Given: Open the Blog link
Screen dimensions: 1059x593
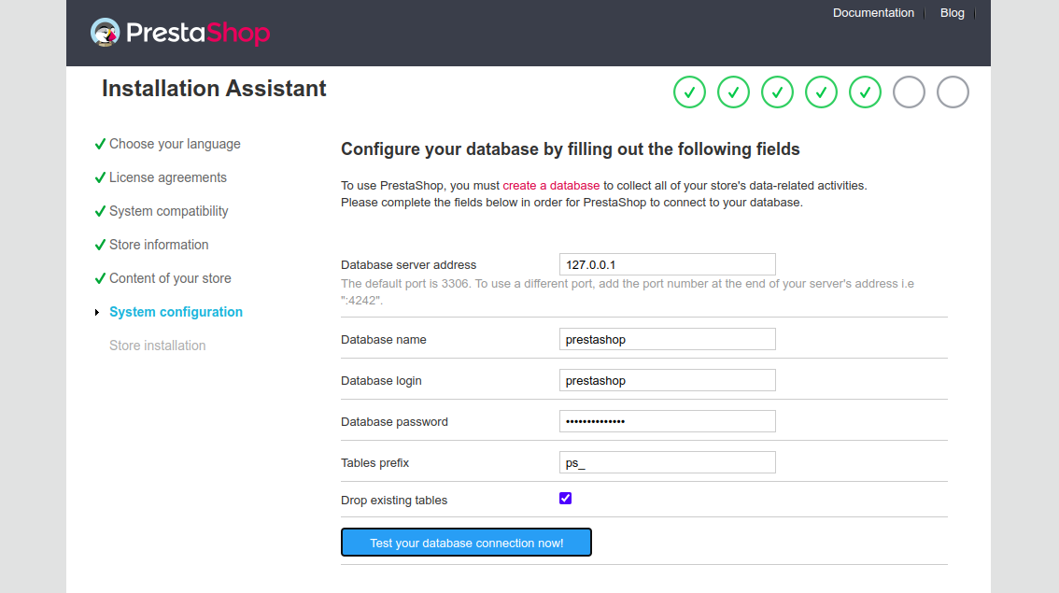Looking at the screenshot, I should pyautogui.click(x=953, y=13).
